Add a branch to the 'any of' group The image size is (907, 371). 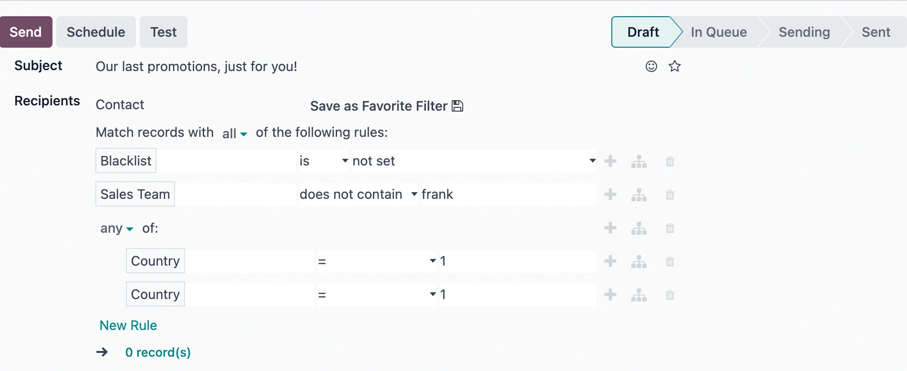(x=639, y=228)
